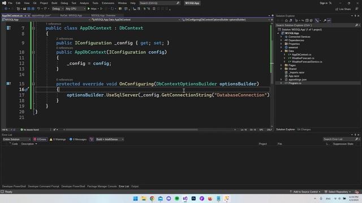362x203 pixels.
Task: Click the Undo arrow in toolbar
Action: [x=38, y=9]
